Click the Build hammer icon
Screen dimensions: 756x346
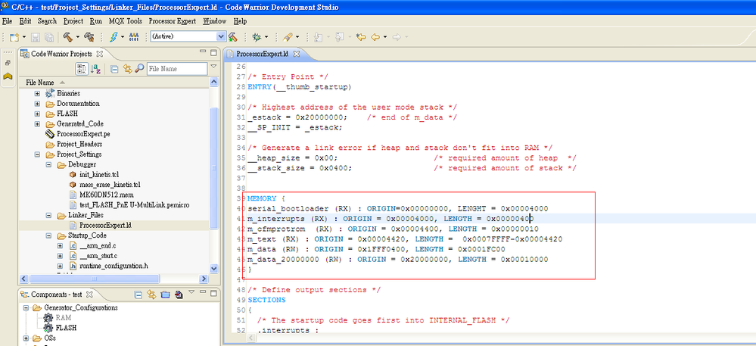point(67,36)
